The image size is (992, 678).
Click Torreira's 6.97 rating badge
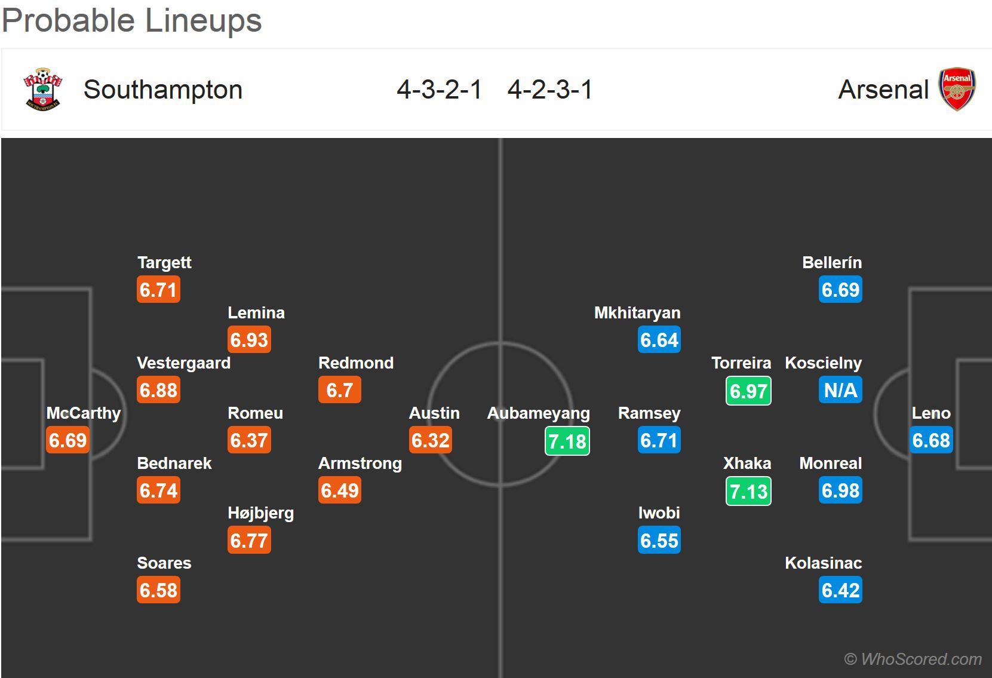point(748,391)
